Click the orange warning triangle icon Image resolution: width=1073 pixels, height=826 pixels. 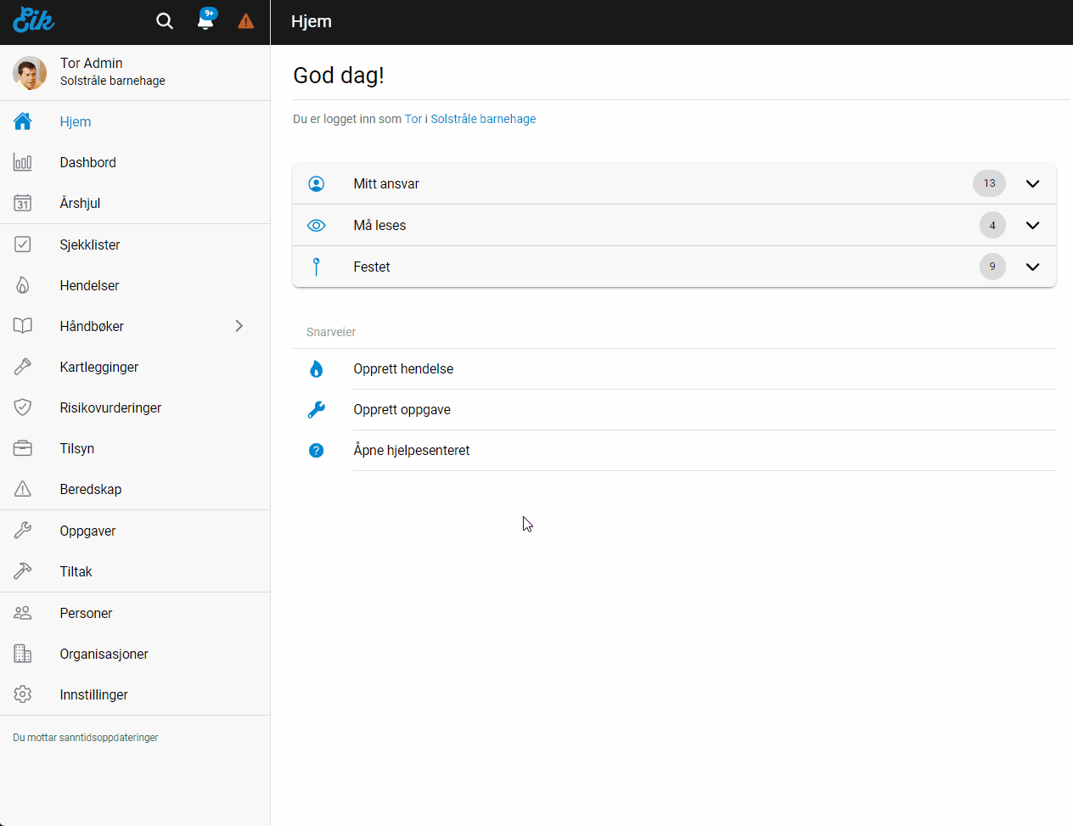246,21
